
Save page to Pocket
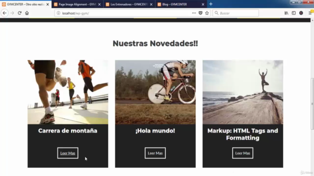pos(201,13)
